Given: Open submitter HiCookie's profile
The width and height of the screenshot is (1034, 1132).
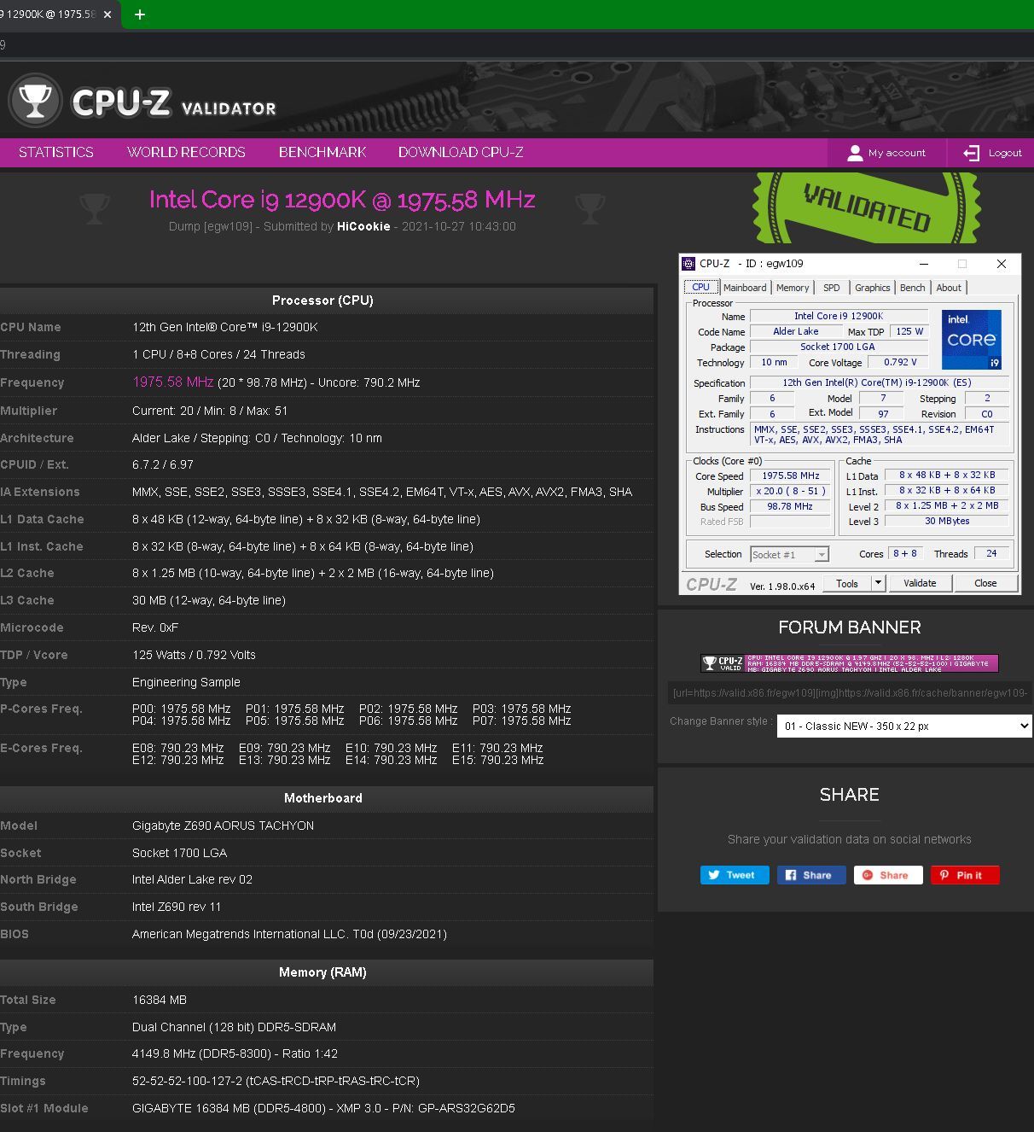Looking at the screenshot, I should 363,226.
